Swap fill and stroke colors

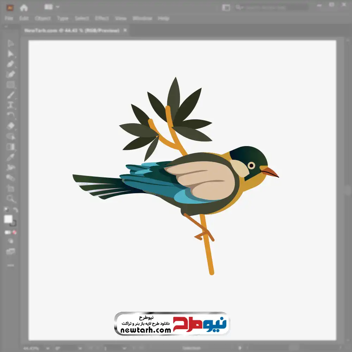point(15,210)
